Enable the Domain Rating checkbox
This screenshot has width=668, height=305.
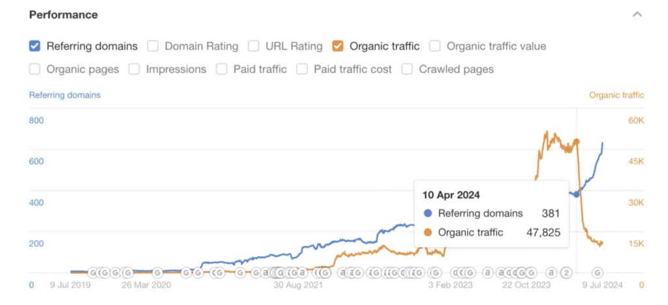pos(153,46)
